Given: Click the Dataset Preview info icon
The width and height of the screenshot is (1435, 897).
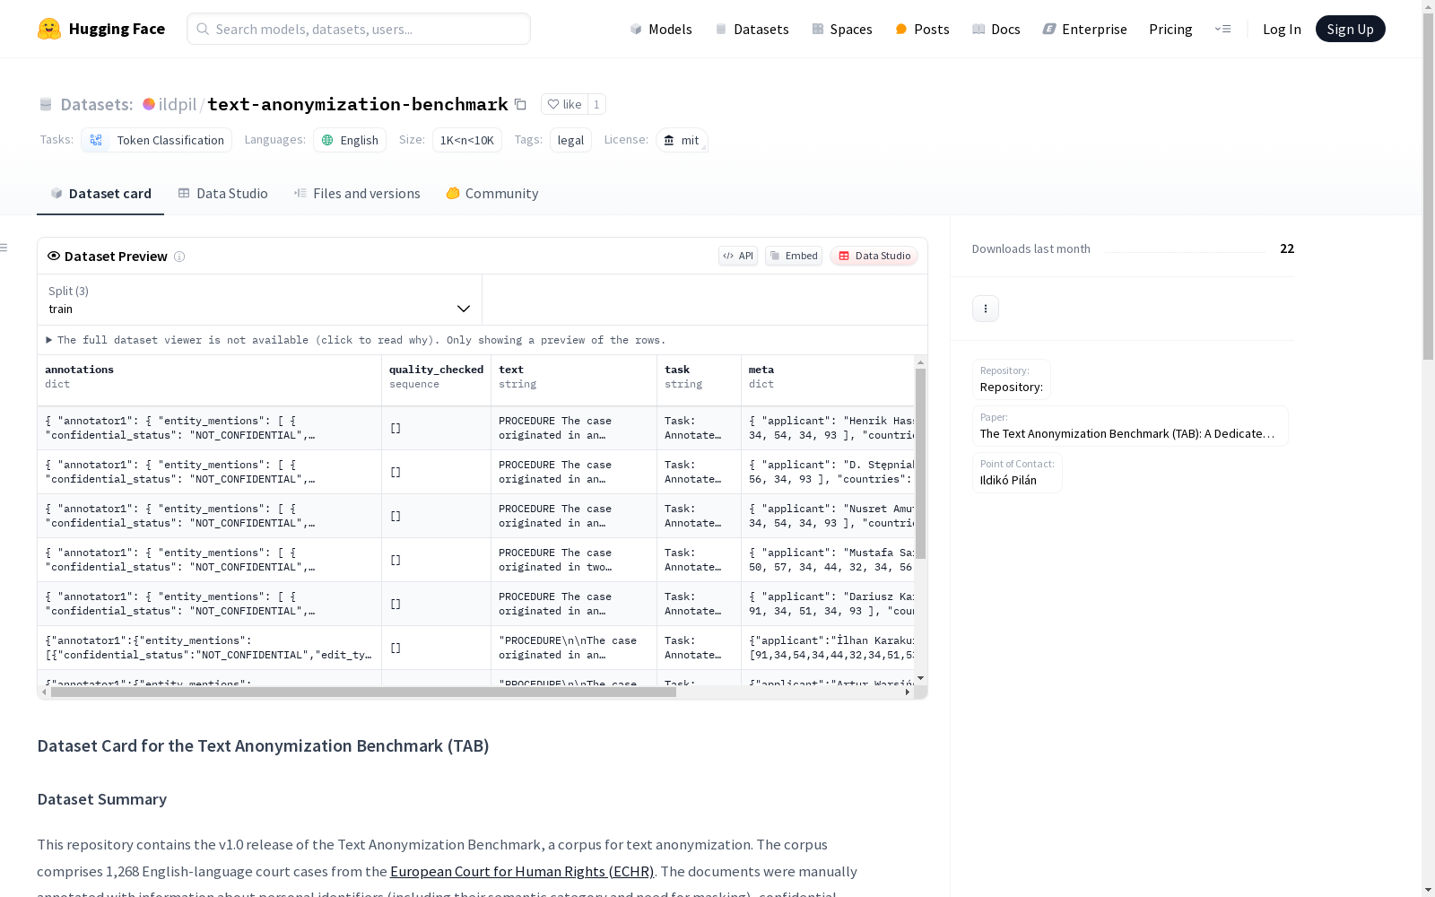Looking at the screenshot, I should coord(179,257).
